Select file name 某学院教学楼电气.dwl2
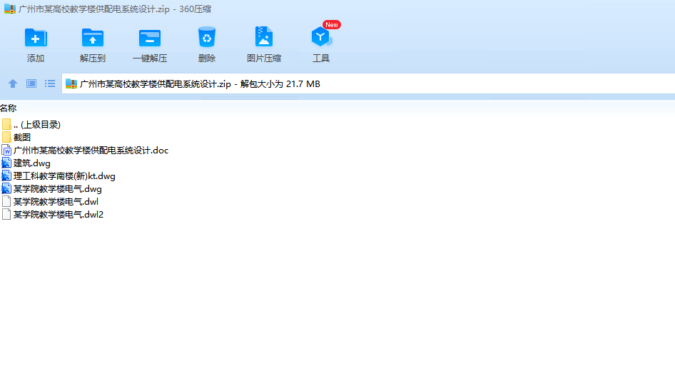Viewport: 675px width, 381px height. [x=59, y=214]
